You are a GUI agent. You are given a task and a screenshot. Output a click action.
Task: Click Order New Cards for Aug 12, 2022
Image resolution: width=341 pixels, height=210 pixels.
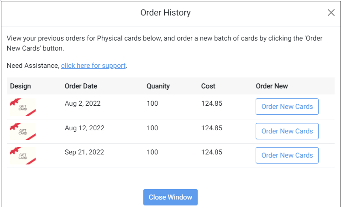tap(287, 131)
